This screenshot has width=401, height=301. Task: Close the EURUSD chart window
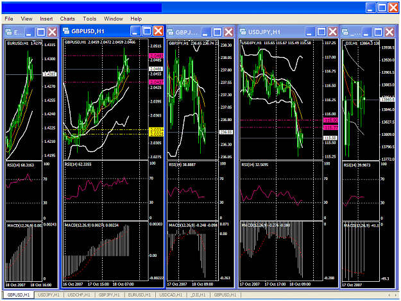(53, 32)
